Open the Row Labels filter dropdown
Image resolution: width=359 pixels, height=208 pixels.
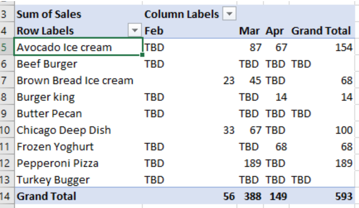(x=134, y=30)
